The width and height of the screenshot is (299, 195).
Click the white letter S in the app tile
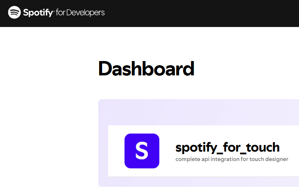[x=142, y=151]
